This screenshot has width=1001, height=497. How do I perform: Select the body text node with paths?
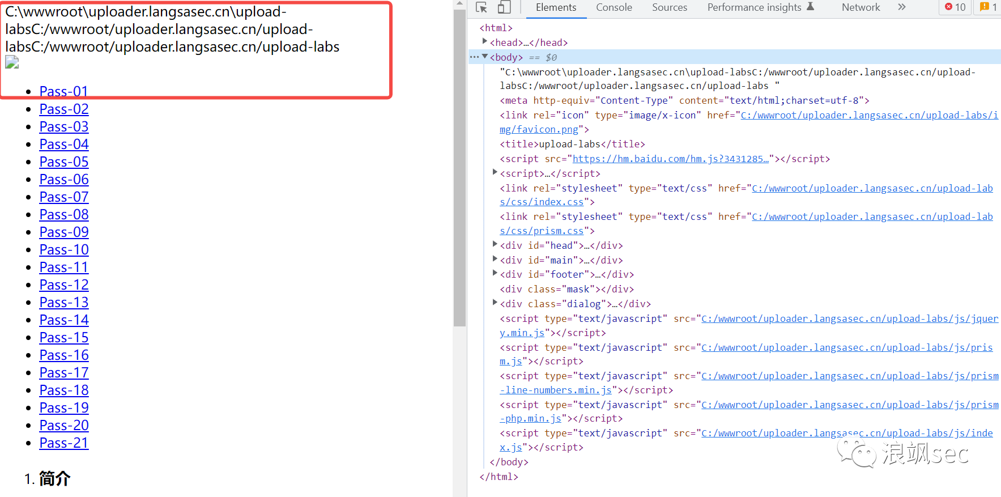click(738, 79)
